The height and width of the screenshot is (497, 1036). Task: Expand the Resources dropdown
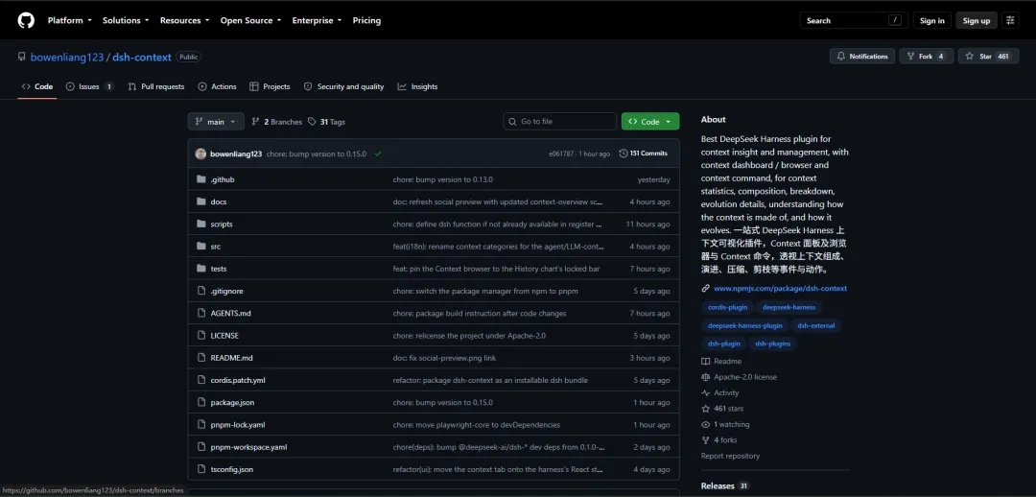(184, 20)
